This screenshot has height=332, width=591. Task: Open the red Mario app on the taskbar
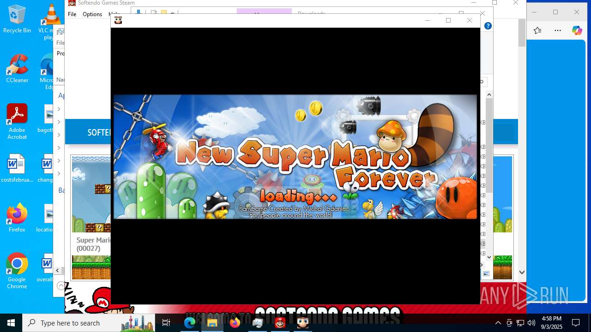[x=280, y=323]
